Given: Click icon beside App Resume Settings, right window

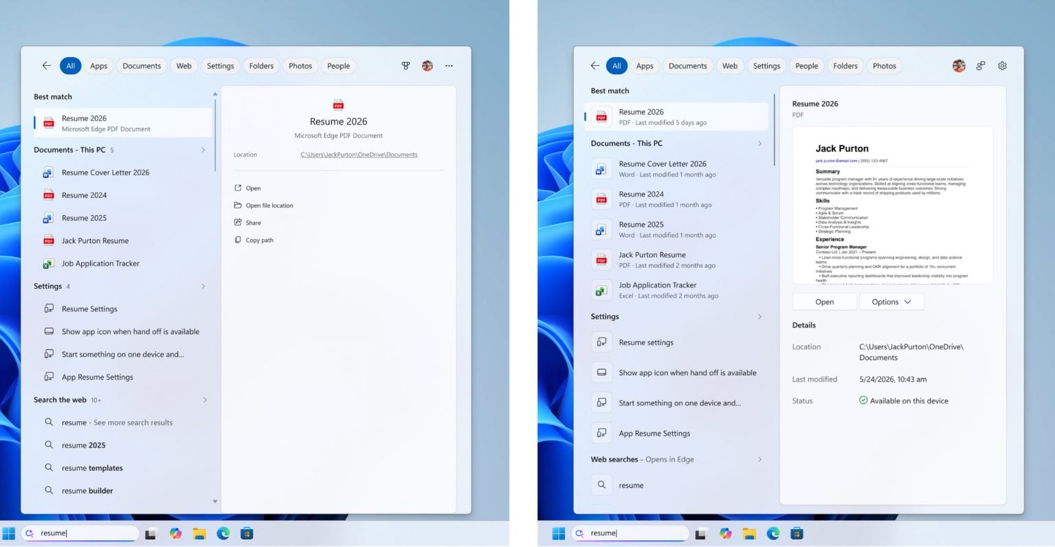Looking at the screenshot, I should 601,433.
